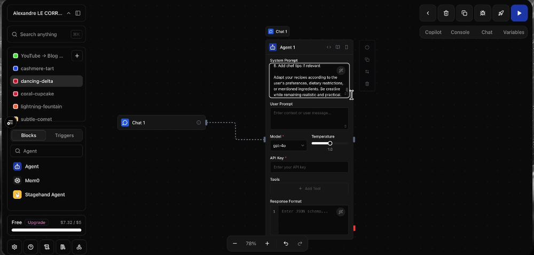The image size is (534, 255).
Task: Switch to the Console tab
Action: [x=460, y=33]
